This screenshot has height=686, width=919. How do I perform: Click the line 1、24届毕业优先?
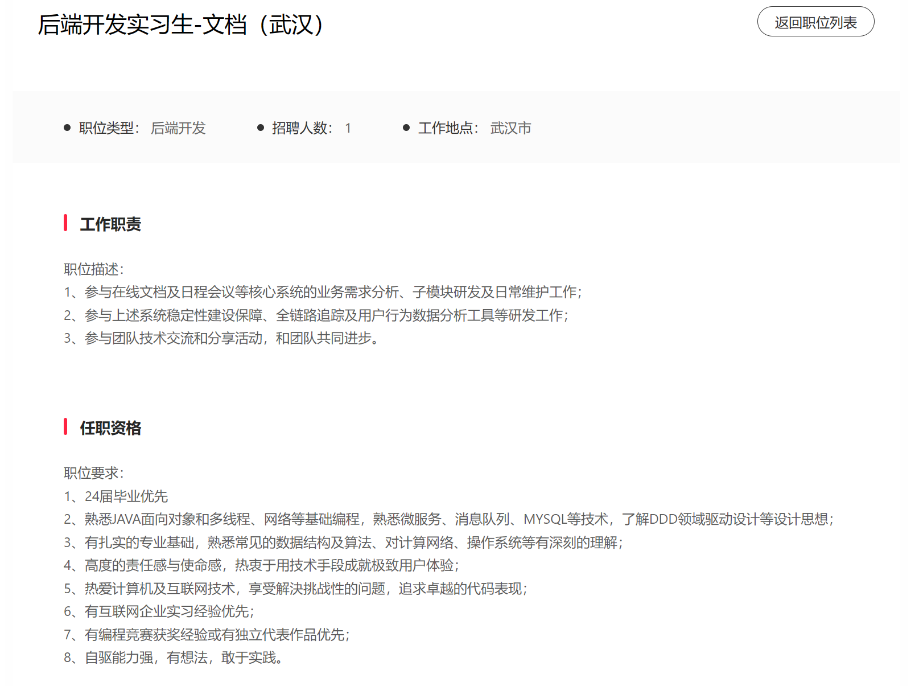click(116, 496)
